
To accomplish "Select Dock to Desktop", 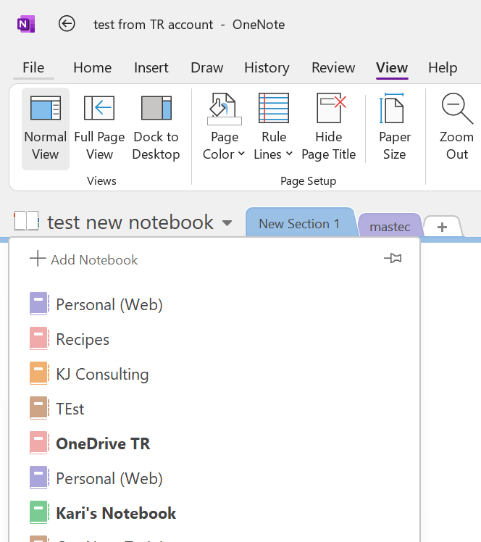I will click(x=156, y=128).
